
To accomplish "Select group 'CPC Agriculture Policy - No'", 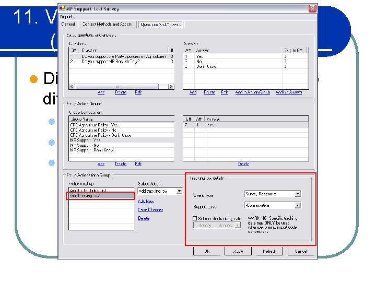I will click(x=122, y=130).
